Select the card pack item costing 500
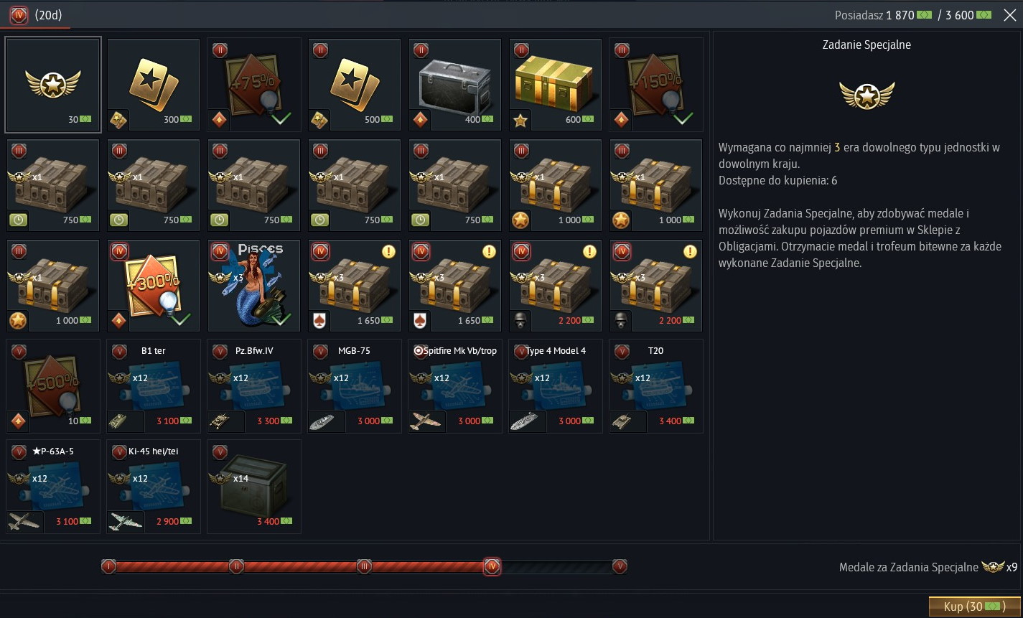 click(355, 85)
